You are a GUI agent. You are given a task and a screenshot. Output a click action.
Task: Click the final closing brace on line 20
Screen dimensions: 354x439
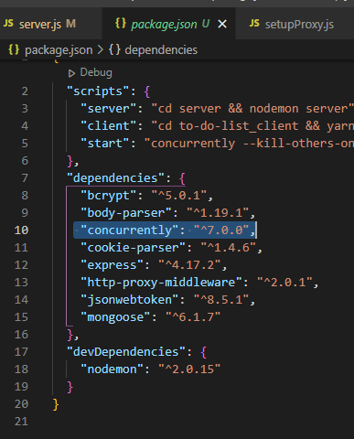[56, 404]
